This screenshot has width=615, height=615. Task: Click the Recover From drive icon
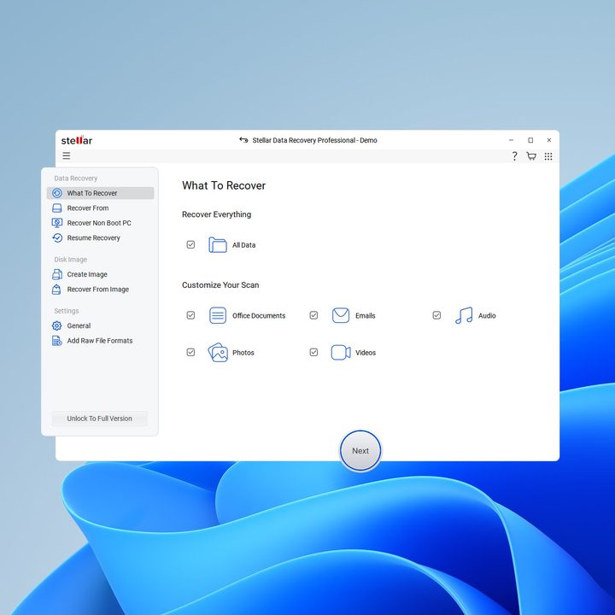pyautogui.click(x=57, y=208)
